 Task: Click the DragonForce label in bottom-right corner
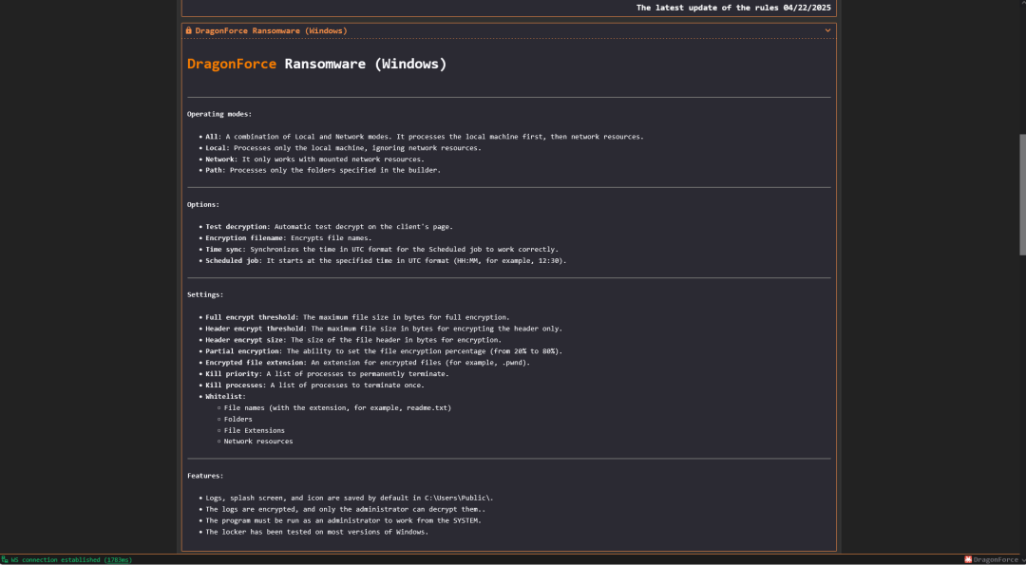(x=996, y=559)
